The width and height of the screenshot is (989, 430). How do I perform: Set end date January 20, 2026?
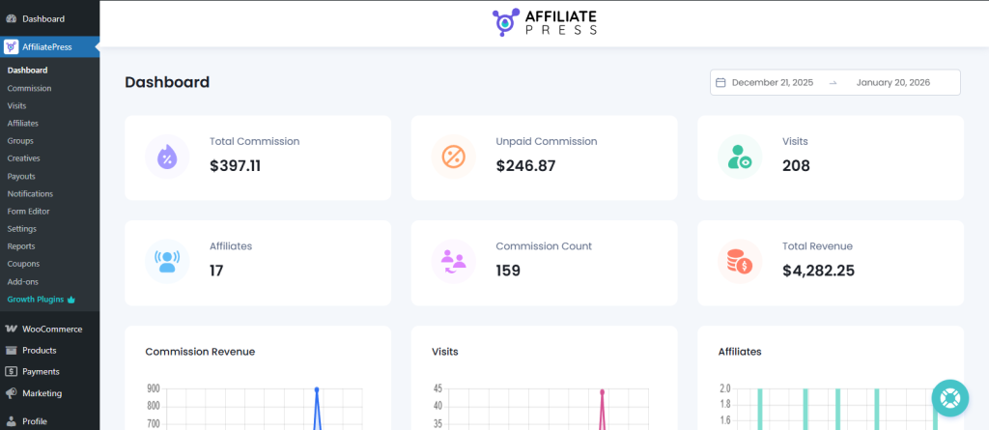click(x=893, y=83)
